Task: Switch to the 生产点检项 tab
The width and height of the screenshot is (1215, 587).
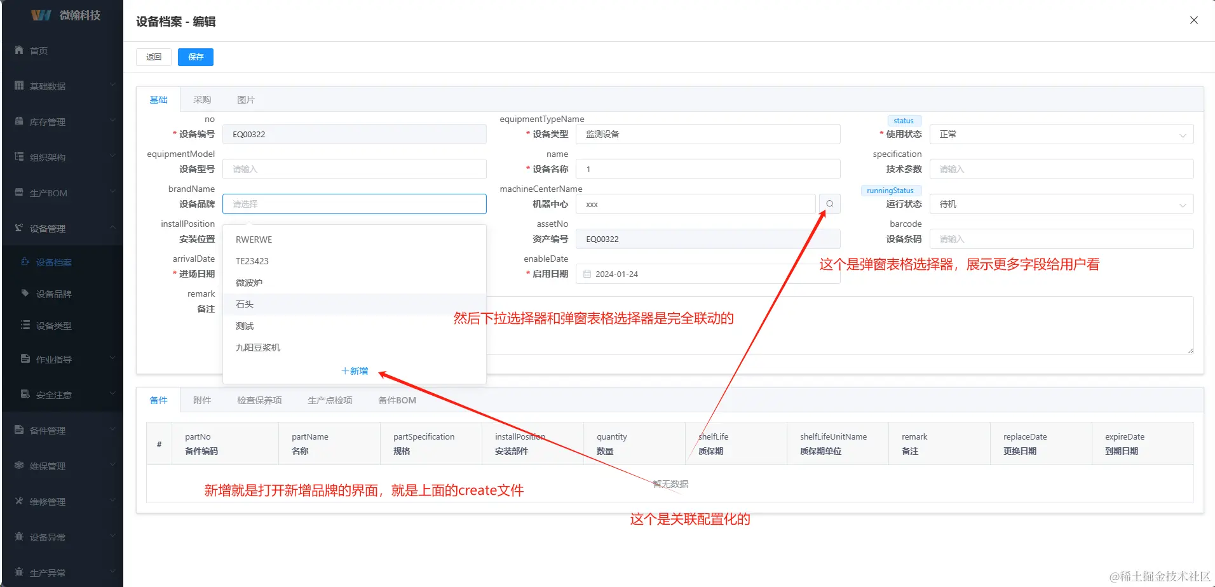Action: [330, 400]
